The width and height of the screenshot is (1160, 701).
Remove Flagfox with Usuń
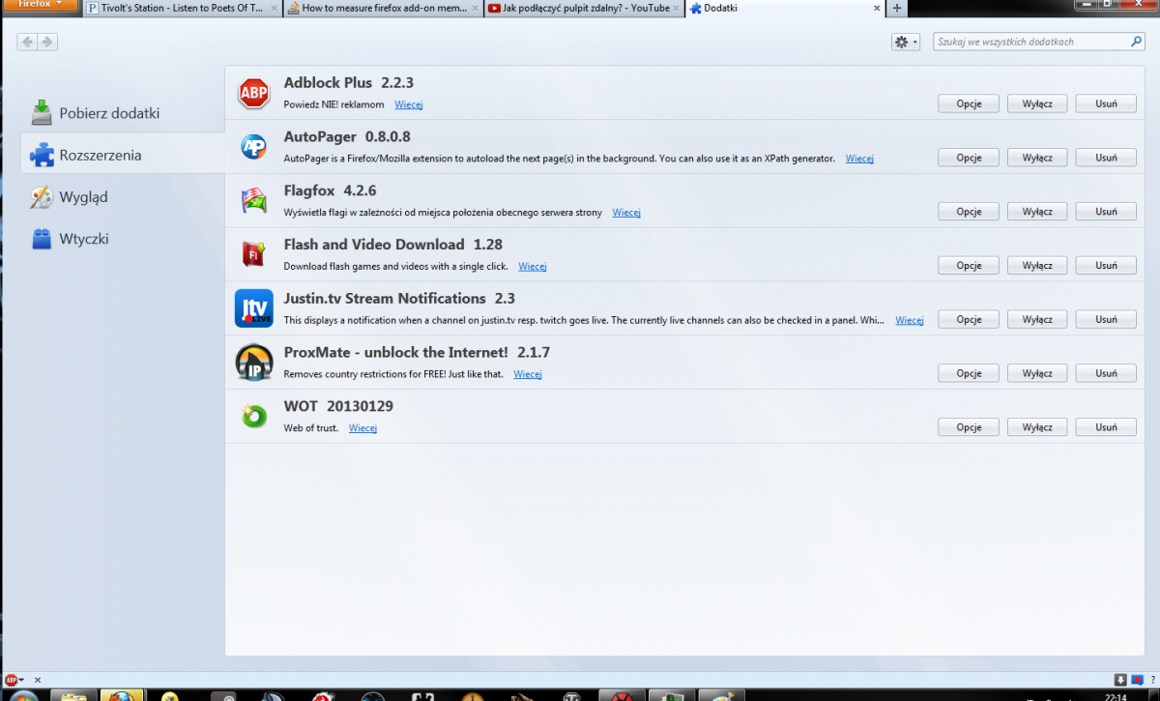[x=1107, y=212]
